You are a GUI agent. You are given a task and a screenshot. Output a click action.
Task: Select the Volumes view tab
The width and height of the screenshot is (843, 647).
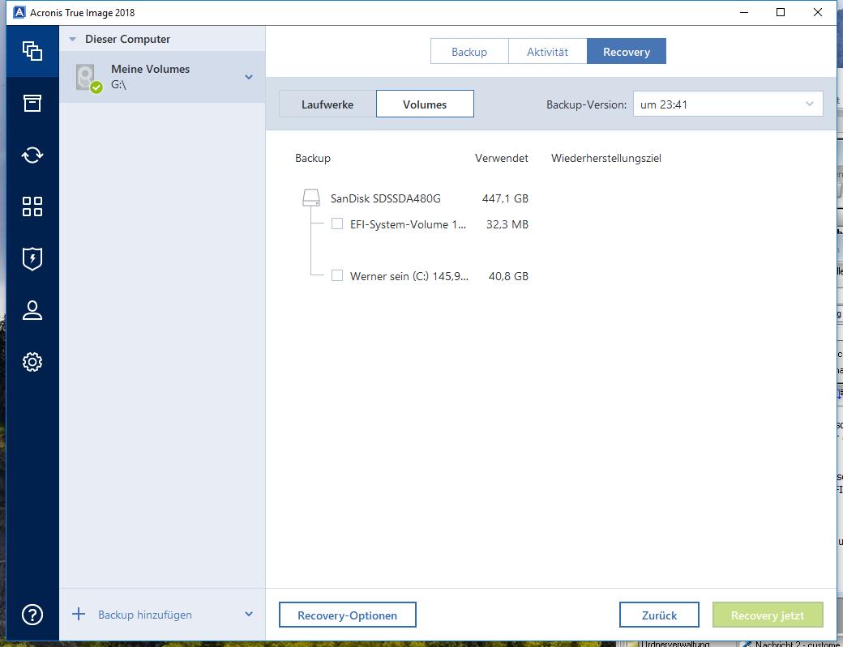point(425,104)
